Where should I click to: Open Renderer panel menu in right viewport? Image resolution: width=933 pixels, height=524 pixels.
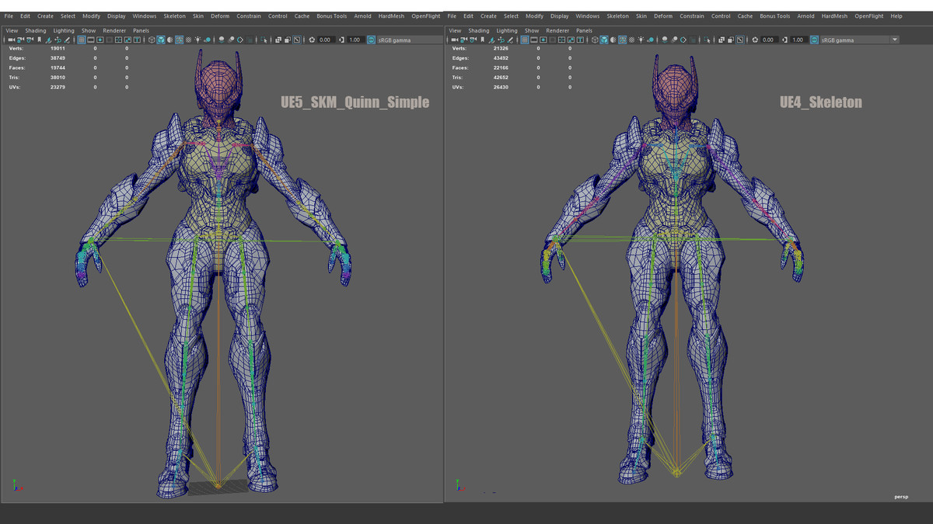pyautogui.click(x=557, y=31)
